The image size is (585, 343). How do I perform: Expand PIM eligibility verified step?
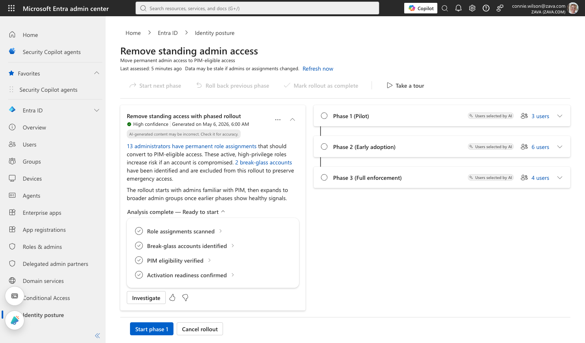[210, 260]
